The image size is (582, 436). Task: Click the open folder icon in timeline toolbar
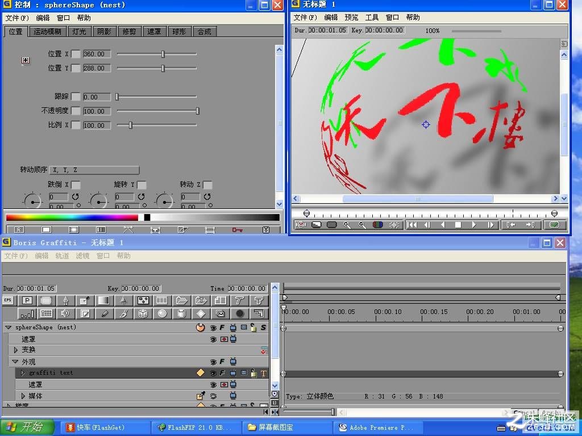pos(181,300)
